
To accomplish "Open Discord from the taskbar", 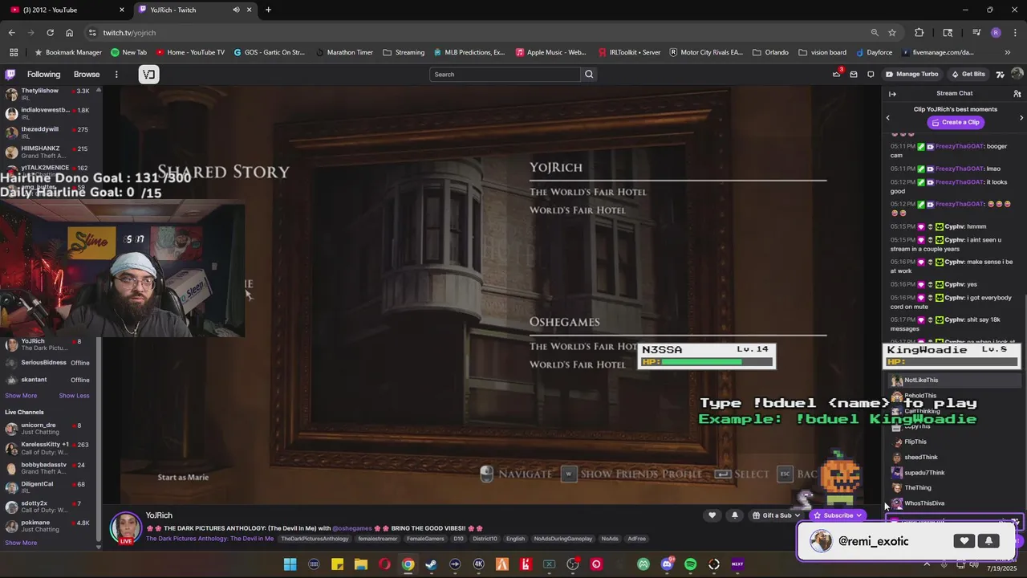I will point(667,564).
